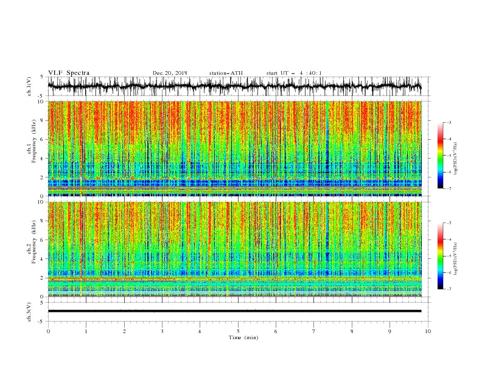The image size is (482, 372).
Task: Click the time axis tick label "0"
Action: 48,331
